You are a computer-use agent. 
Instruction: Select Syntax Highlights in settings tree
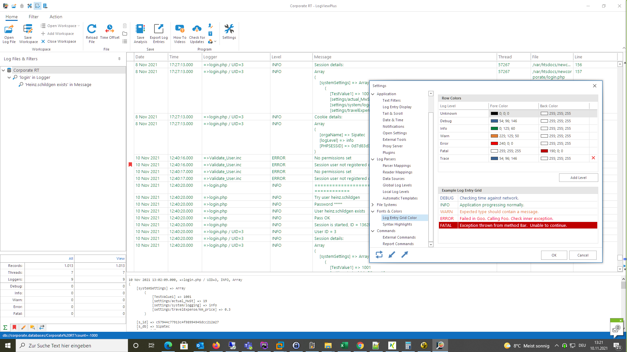(x=397, y=224)
